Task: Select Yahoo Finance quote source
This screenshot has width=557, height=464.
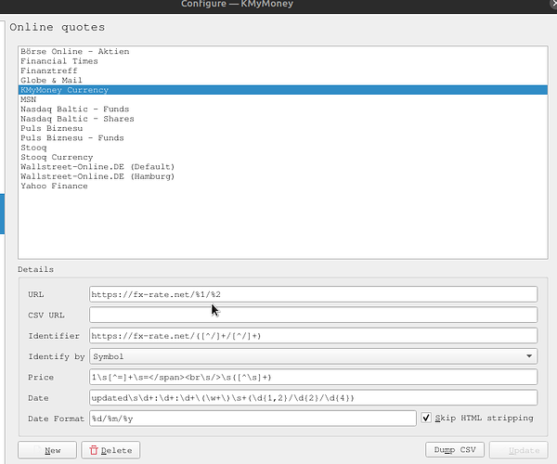Action: pos(54,186)
